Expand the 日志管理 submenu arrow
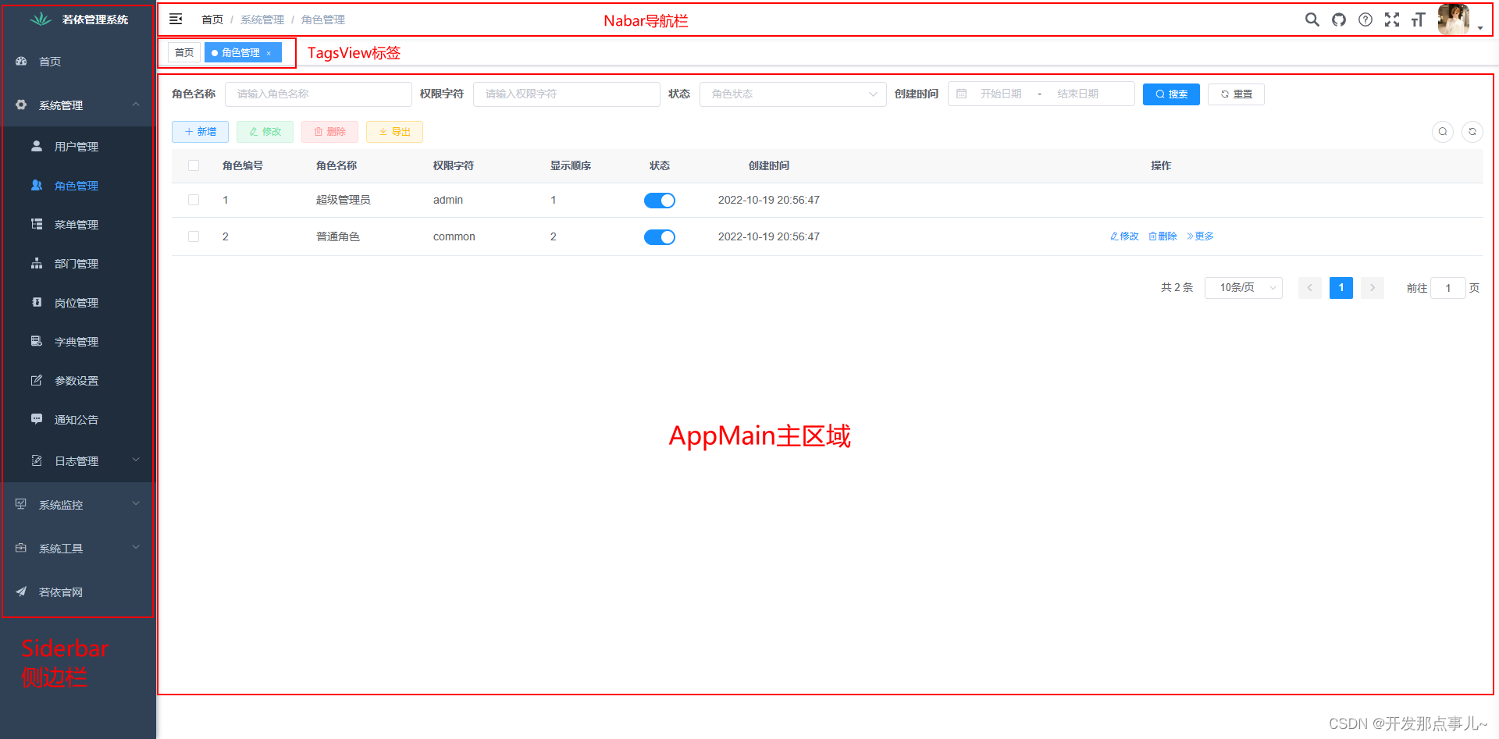The height and width of the screenshot is (739, 1499). tap(136, 460)
